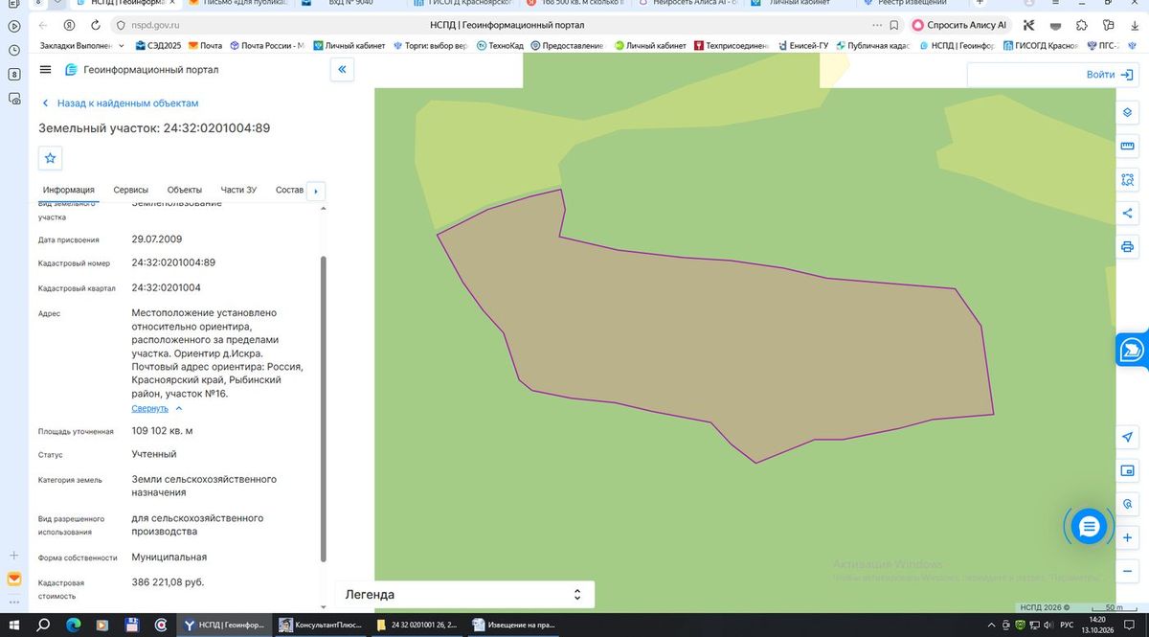The image size is (1149, 637).
Task: Select the cadastral number value 24:32:0201004:89
Action: [x=173, y=262]
